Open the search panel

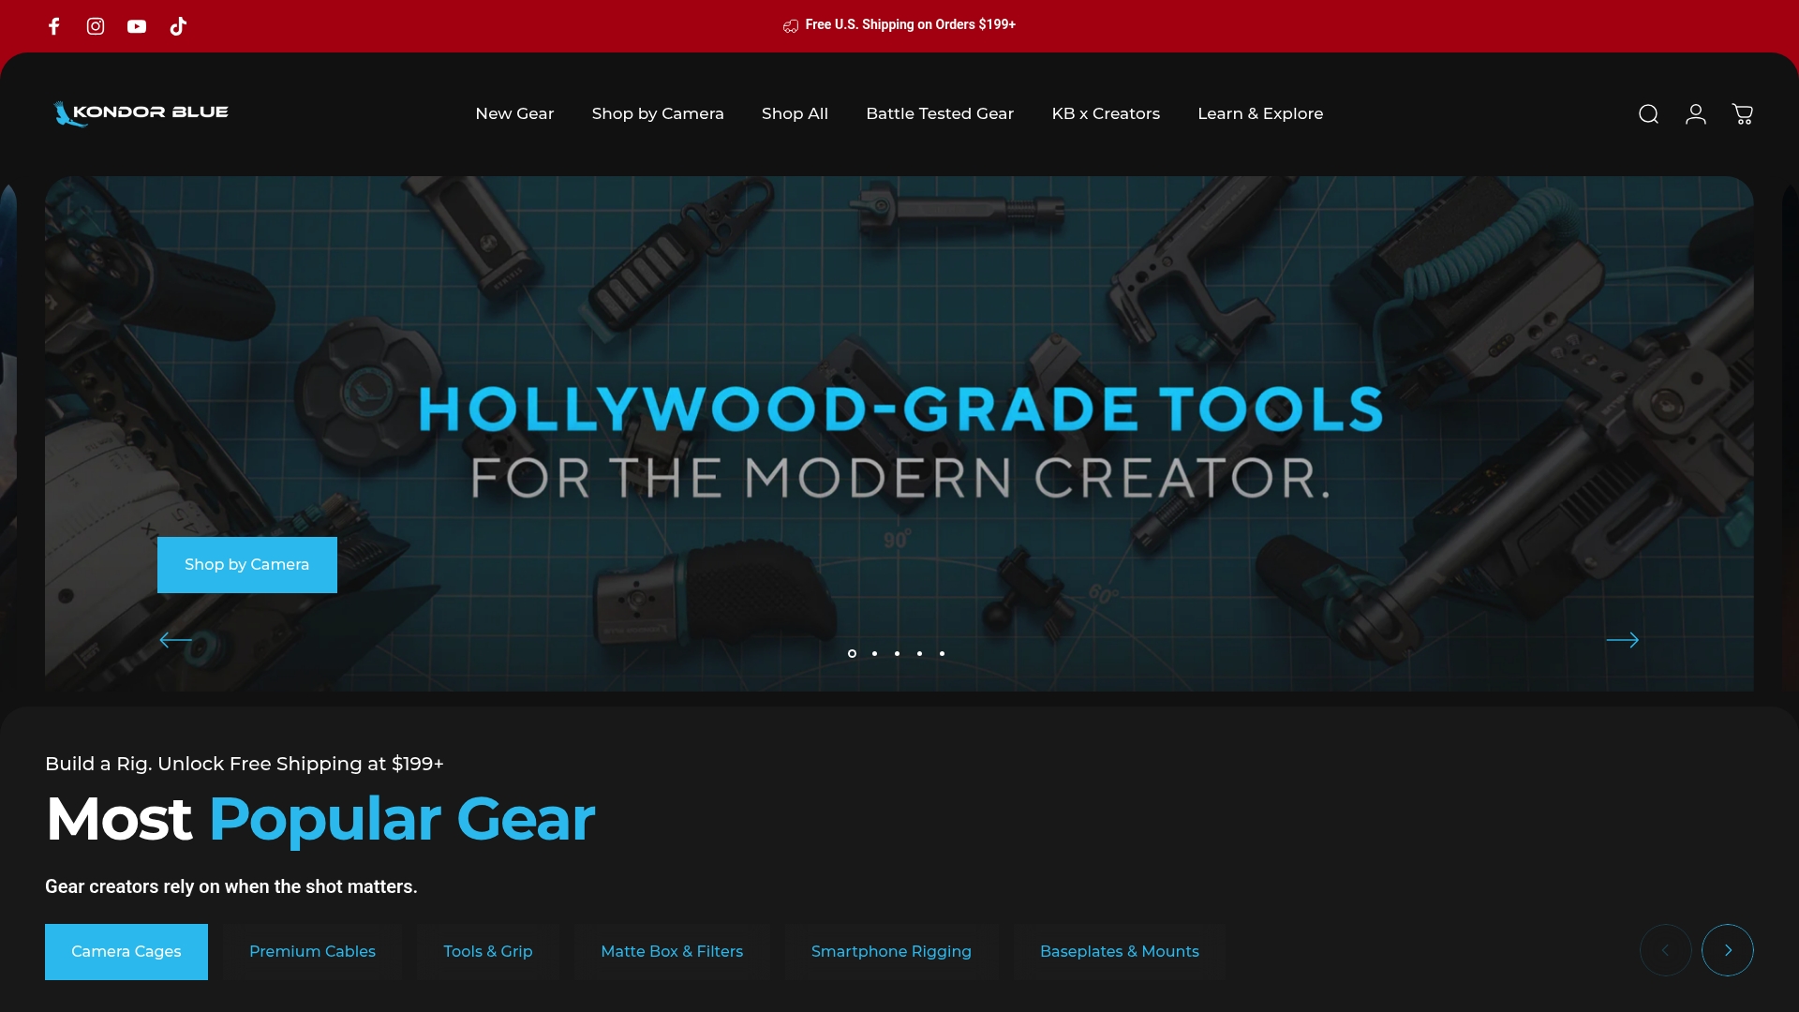coord(1648,113)
